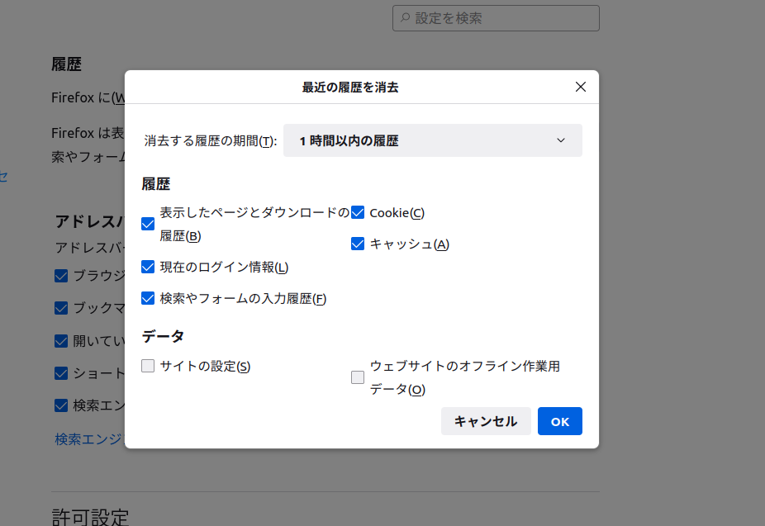This screenshot has width=765, height=526.
Task: Uncheck 表示したページとダウンロードの履歴
Action: coord(148,224)
